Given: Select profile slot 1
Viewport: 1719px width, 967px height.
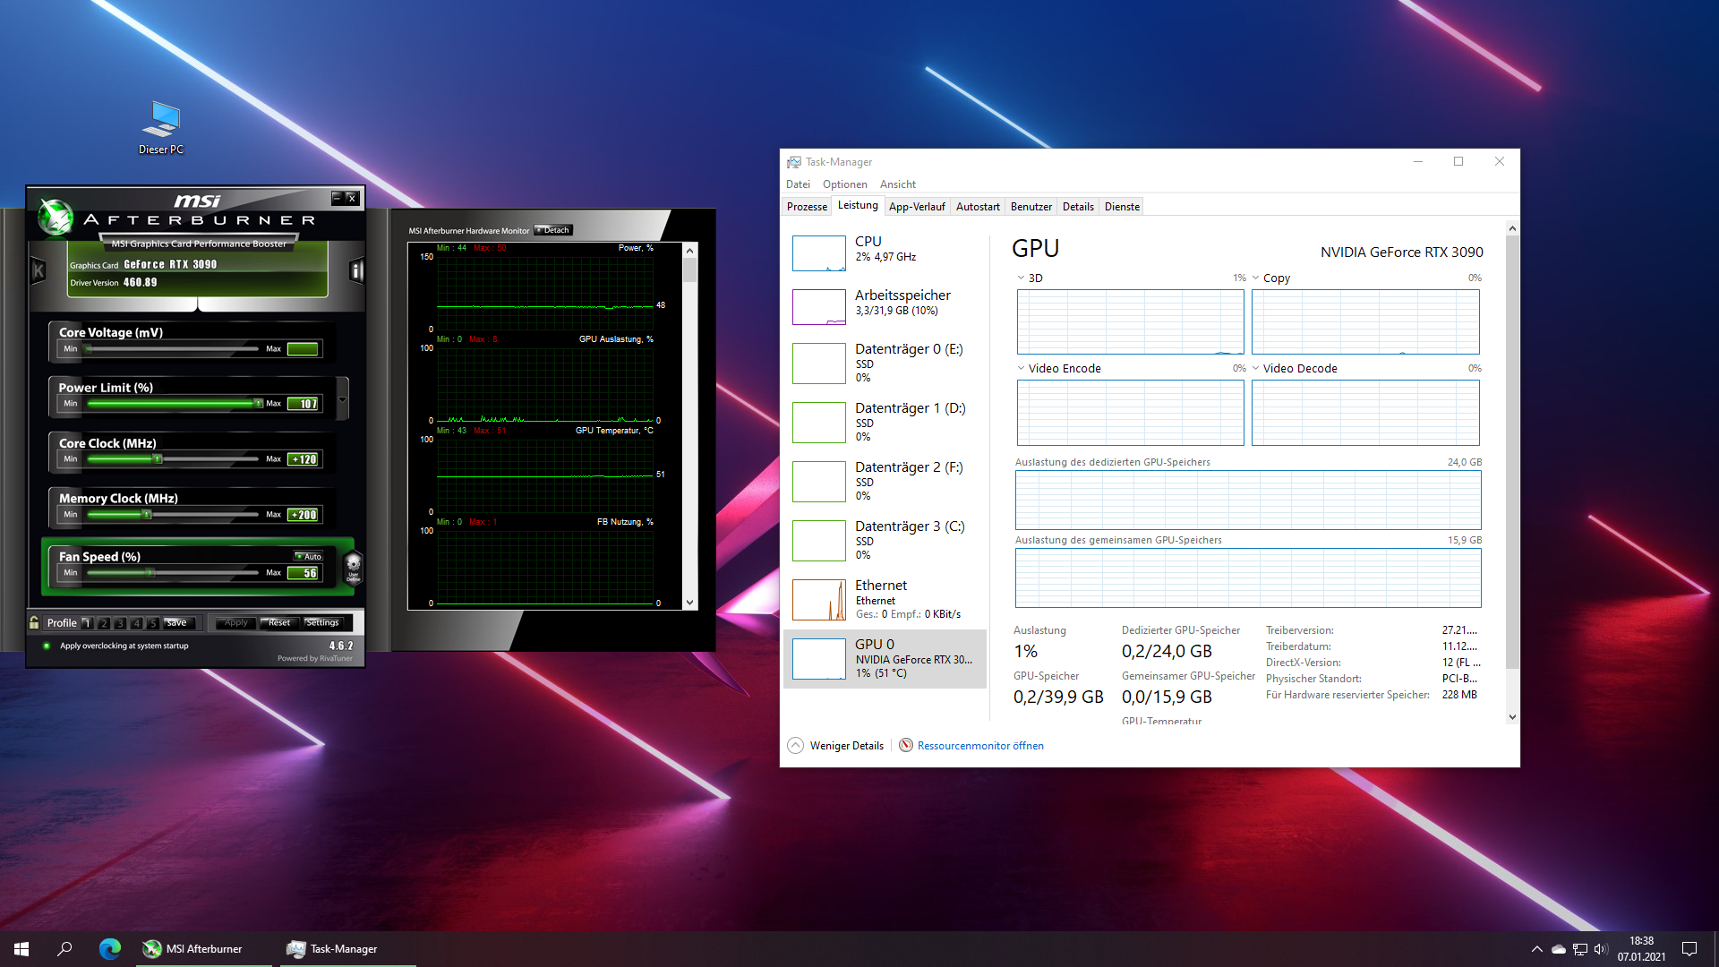Looking at the screenshot, I should tap(87, 623).
